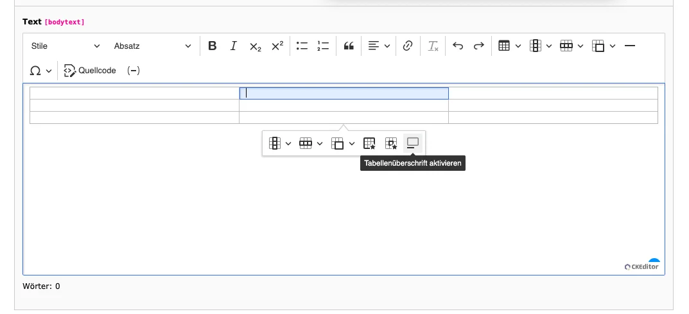Image resolution: width=689 pixels, height=314 pixels.
Task: Redo the last change
Action: click(x=478, y=46)
